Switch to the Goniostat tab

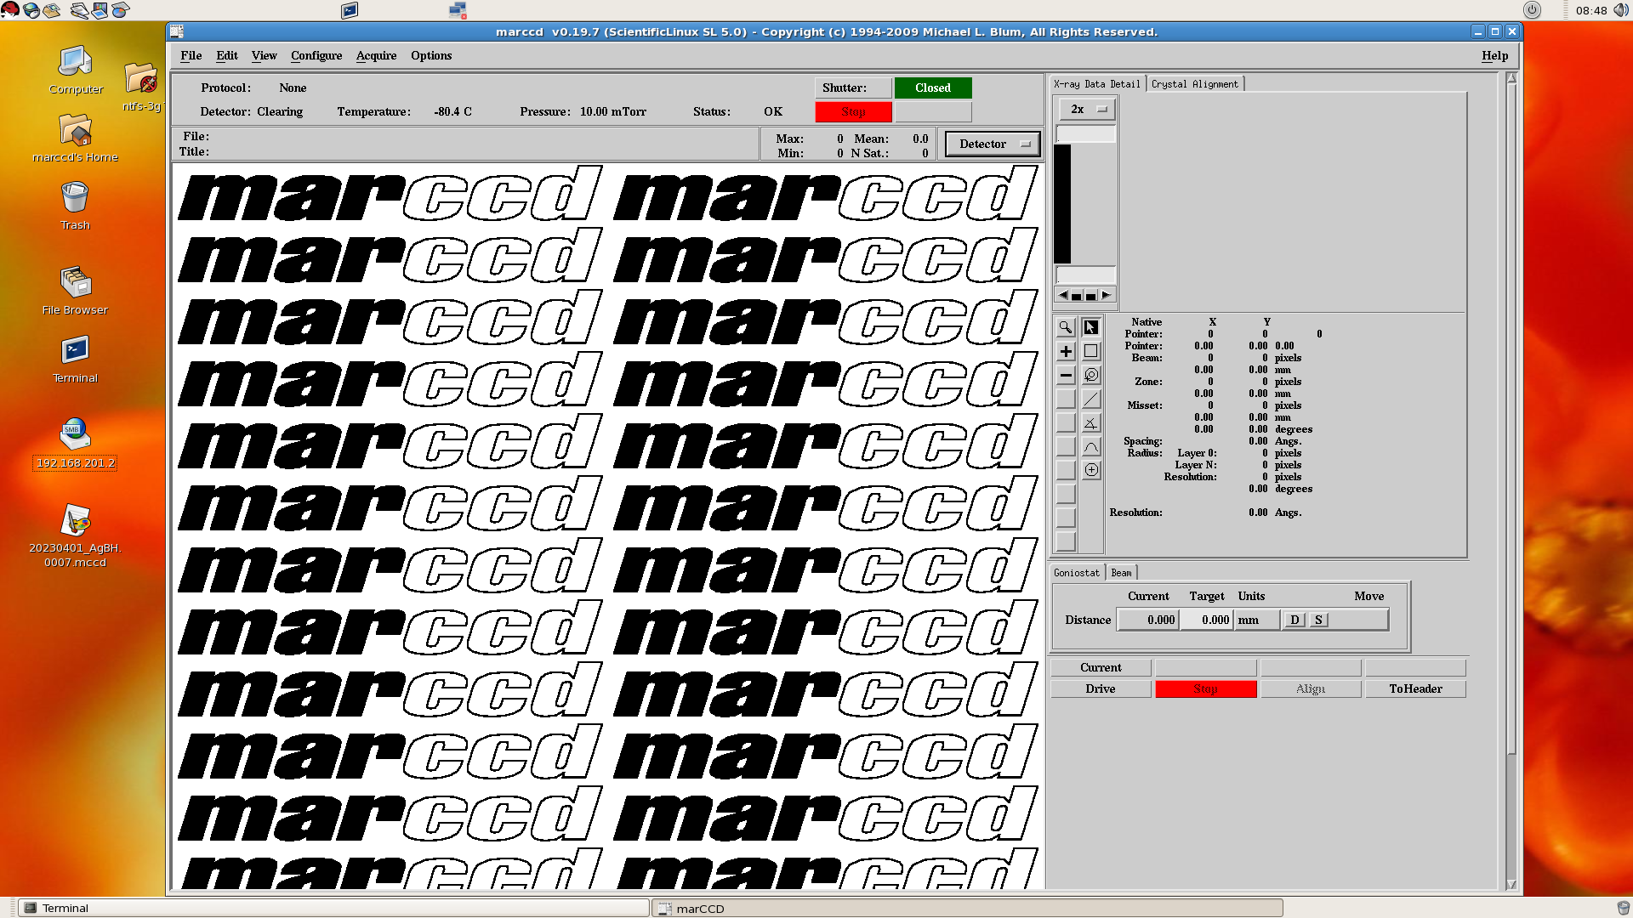pyautogui.click(x=1077, y=573)
